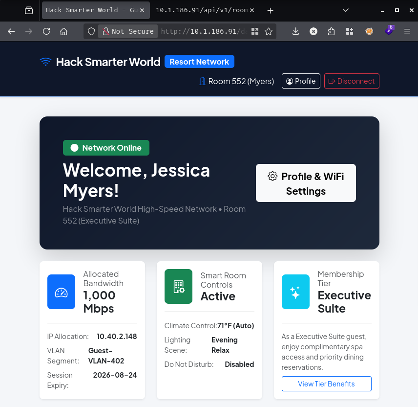Click the cyan sparkles Membership Tier icon
418x407 pixels.
[295, 292]
